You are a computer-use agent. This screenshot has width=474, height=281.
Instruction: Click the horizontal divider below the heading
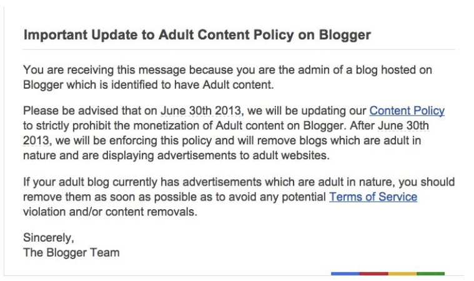coord(239,50)
